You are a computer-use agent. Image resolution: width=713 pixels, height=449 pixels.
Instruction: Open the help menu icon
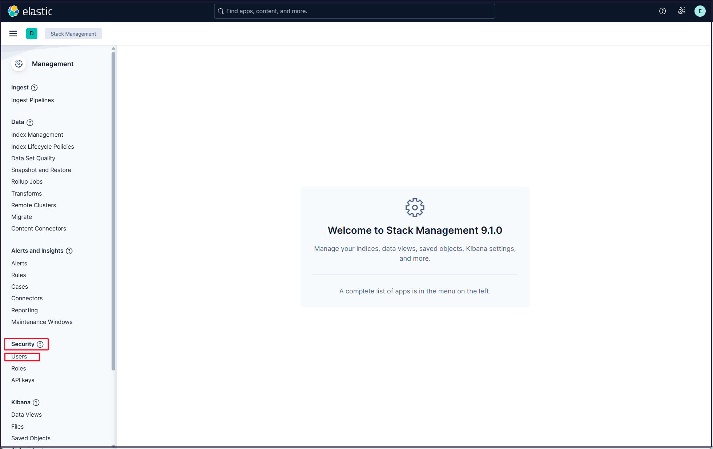click(x=662, y=11)
